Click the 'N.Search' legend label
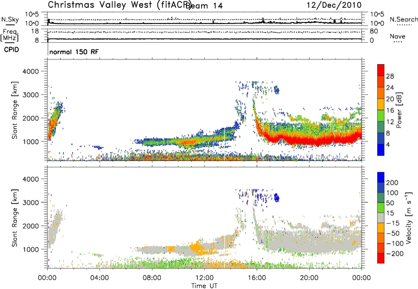418x289 pixels. [x=403, y=19]
